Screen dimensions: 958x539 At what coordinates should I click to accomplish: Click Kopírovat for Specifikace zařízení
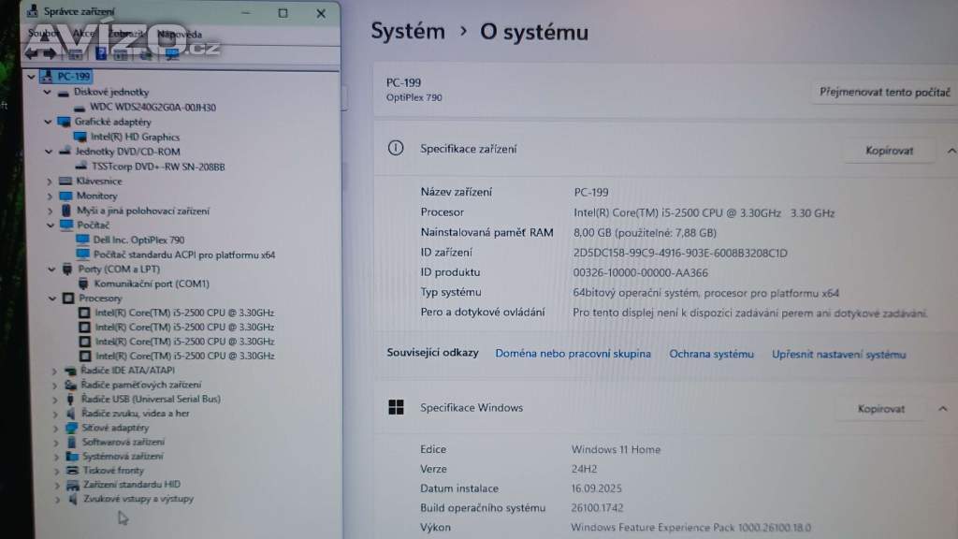coord(889,151)
